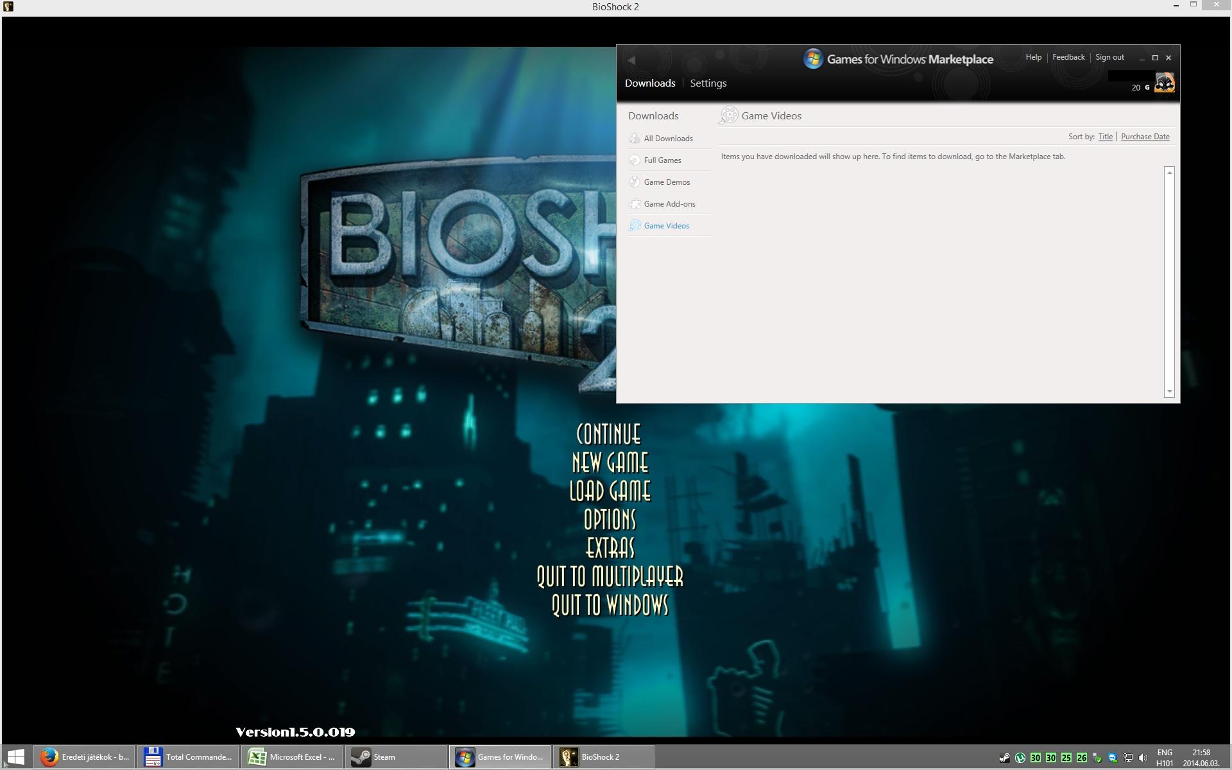Click the safely remove hardware tray icon

(x=1097, y=758)
